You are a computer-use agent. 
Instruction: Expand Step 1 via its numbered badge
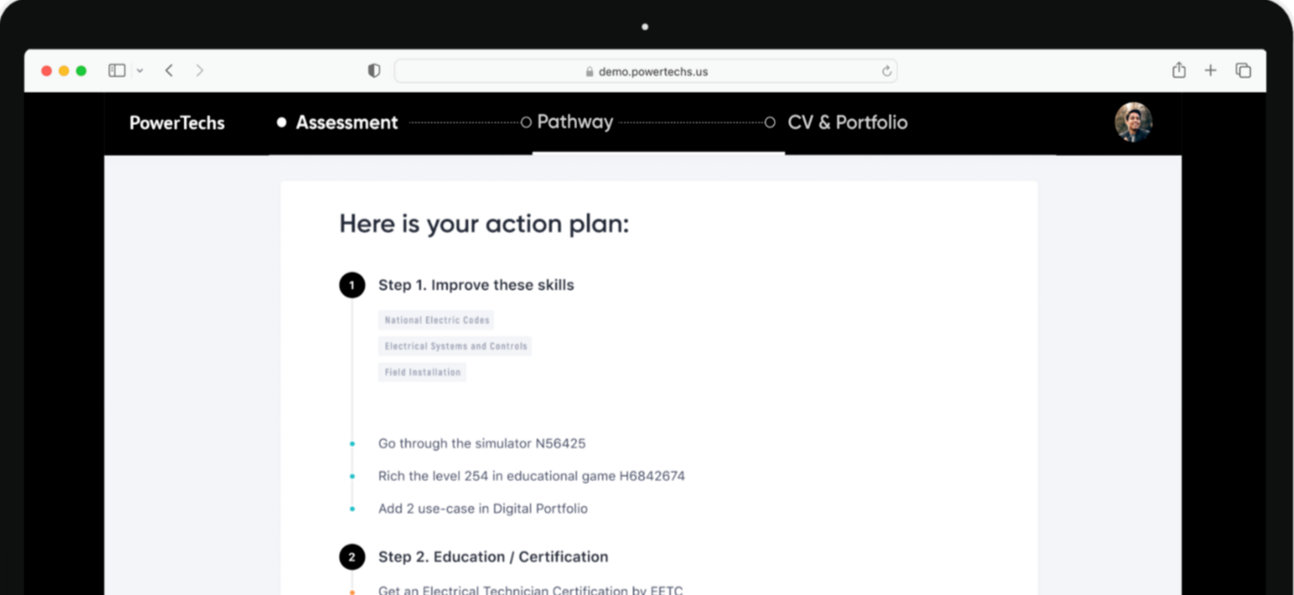click(351, 284)
